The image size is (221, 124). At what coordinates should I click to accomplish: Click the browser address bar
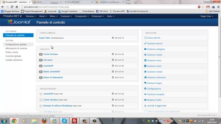[x=108, y=7]
